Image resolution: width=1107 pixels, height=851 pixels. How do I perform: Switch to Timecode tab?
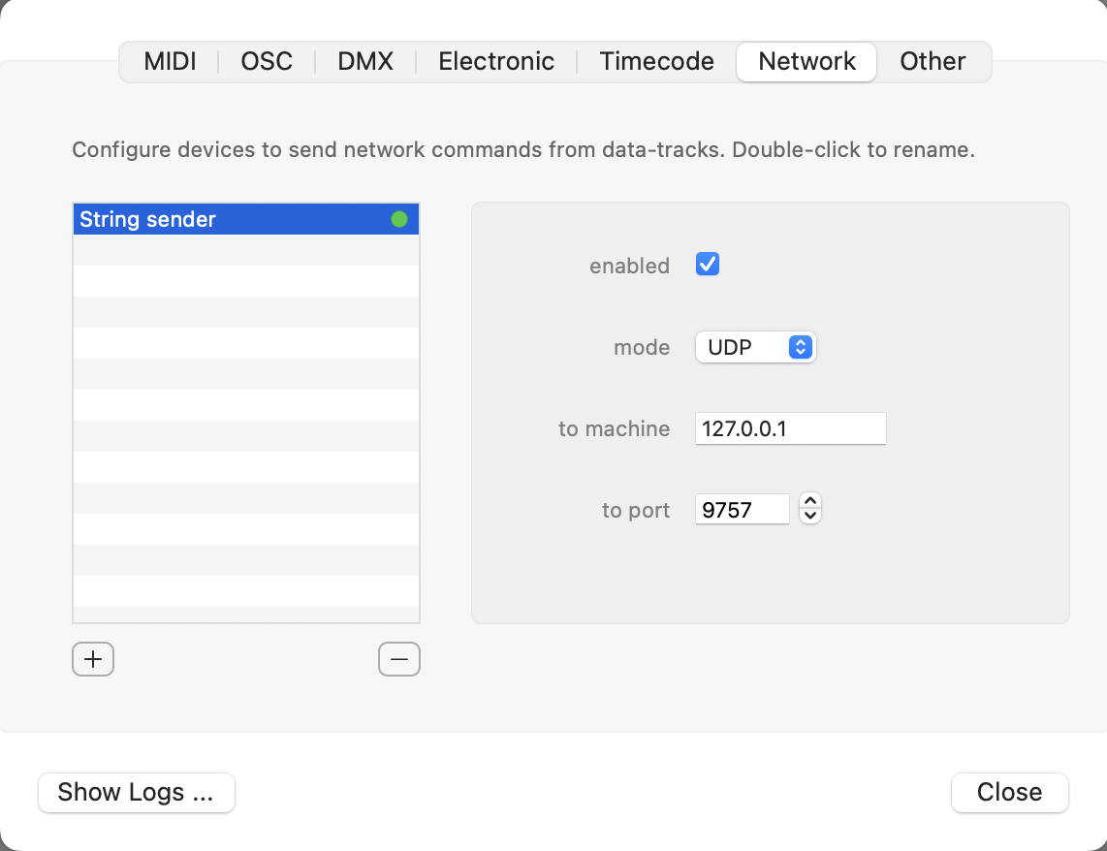click(x=656, y=62)
